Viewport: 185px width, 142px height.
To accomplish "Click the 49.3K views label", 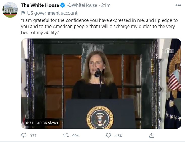I will pos(48,123).
